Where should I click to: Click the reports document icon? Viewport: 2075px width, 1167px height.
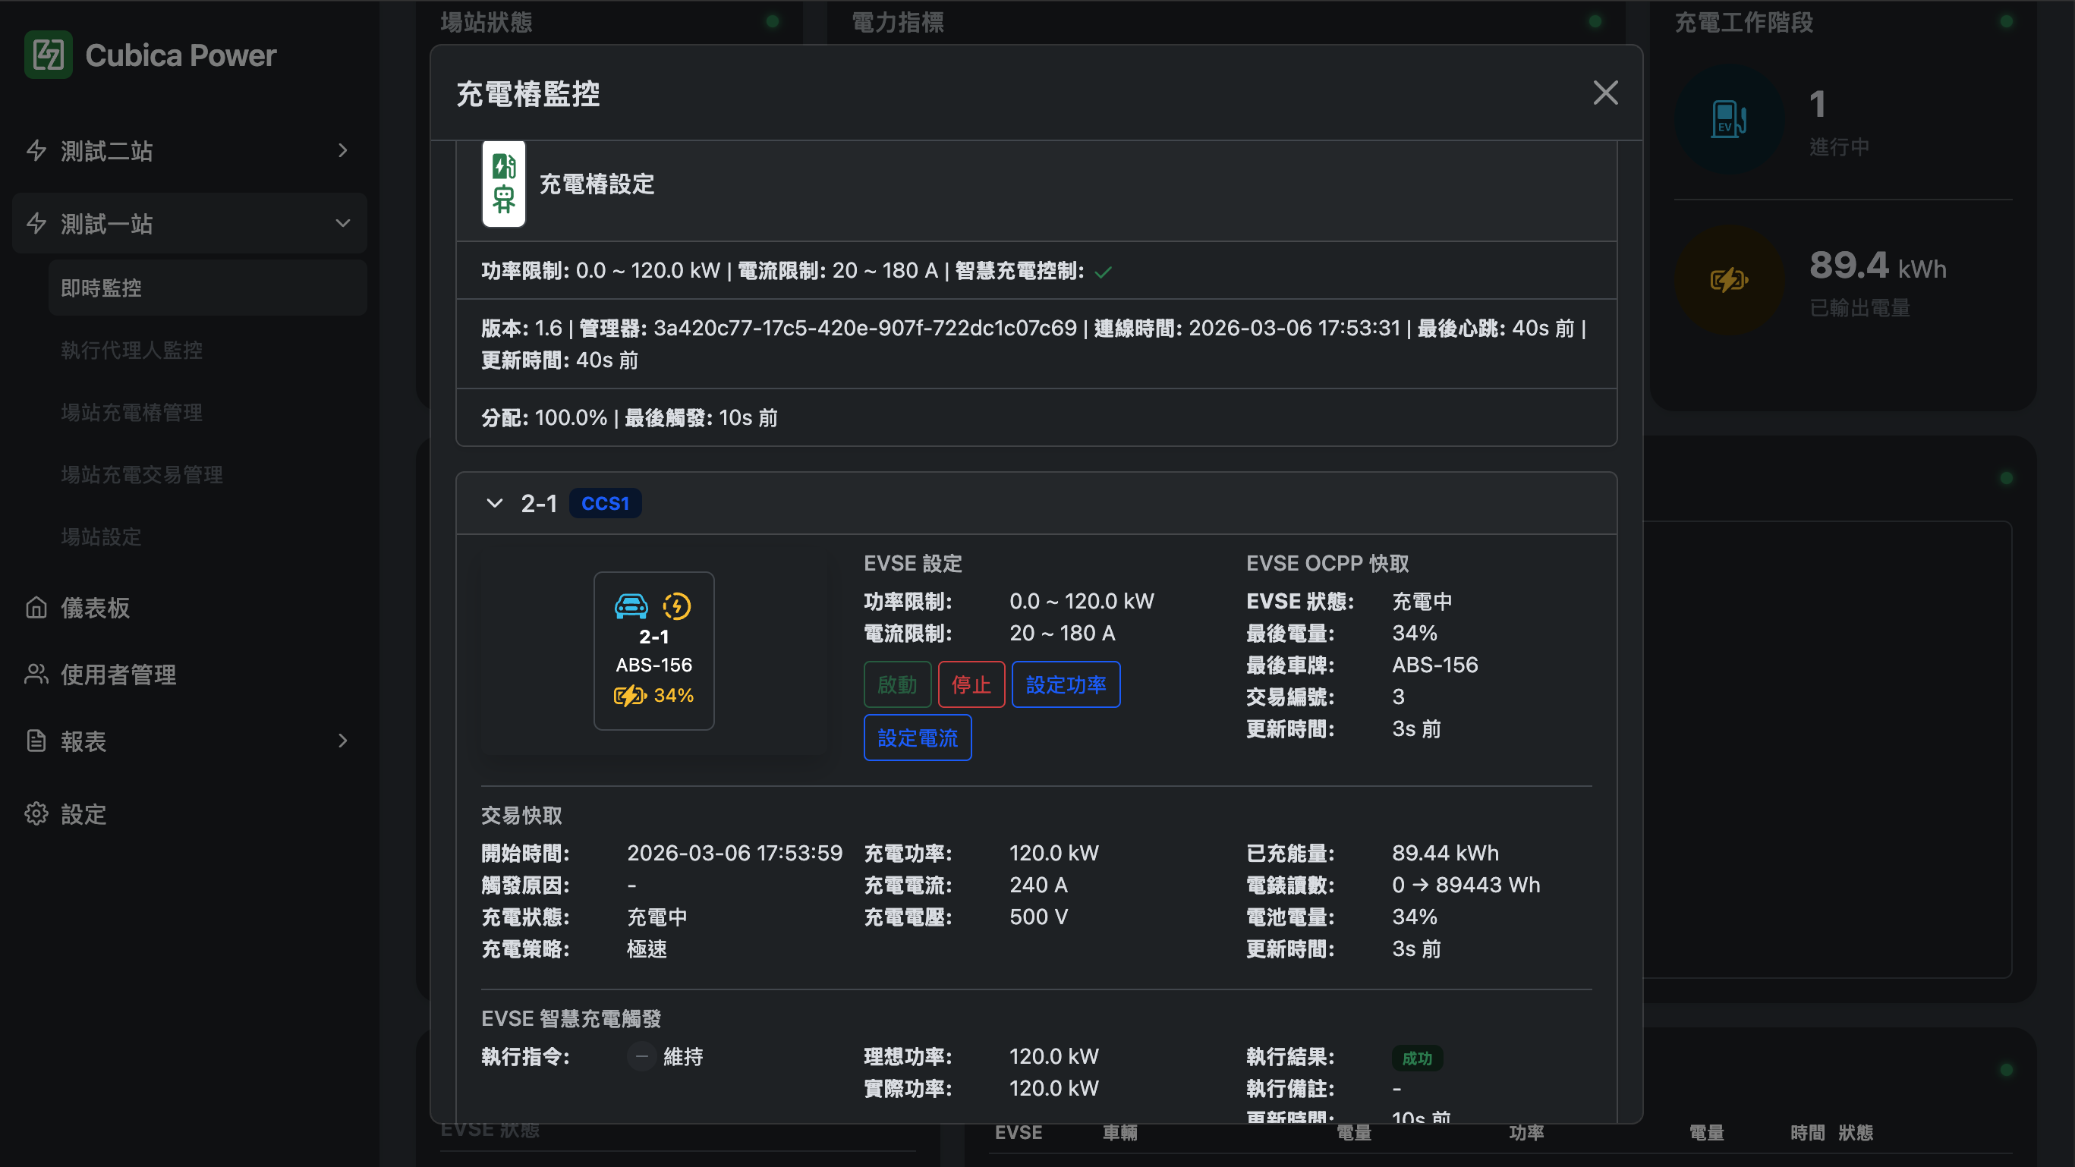pos(36,741)
